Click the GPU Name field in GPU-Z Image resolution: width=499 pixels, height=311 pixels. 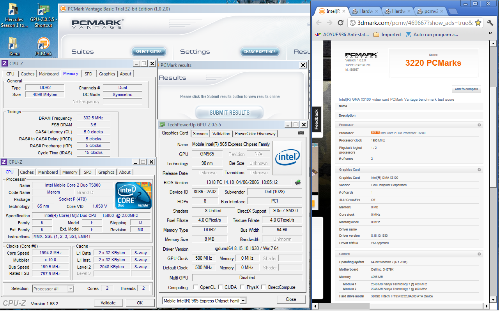231,144
